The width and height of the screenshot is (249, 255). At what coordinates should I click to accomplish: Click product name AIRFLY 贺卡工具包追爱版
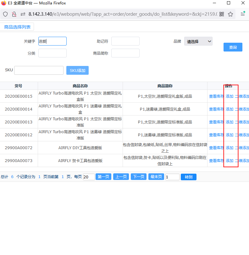coord(80,160)
